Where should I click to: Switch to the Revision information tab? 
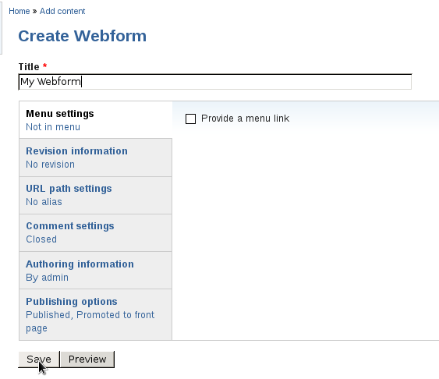(x=95, y=158)
